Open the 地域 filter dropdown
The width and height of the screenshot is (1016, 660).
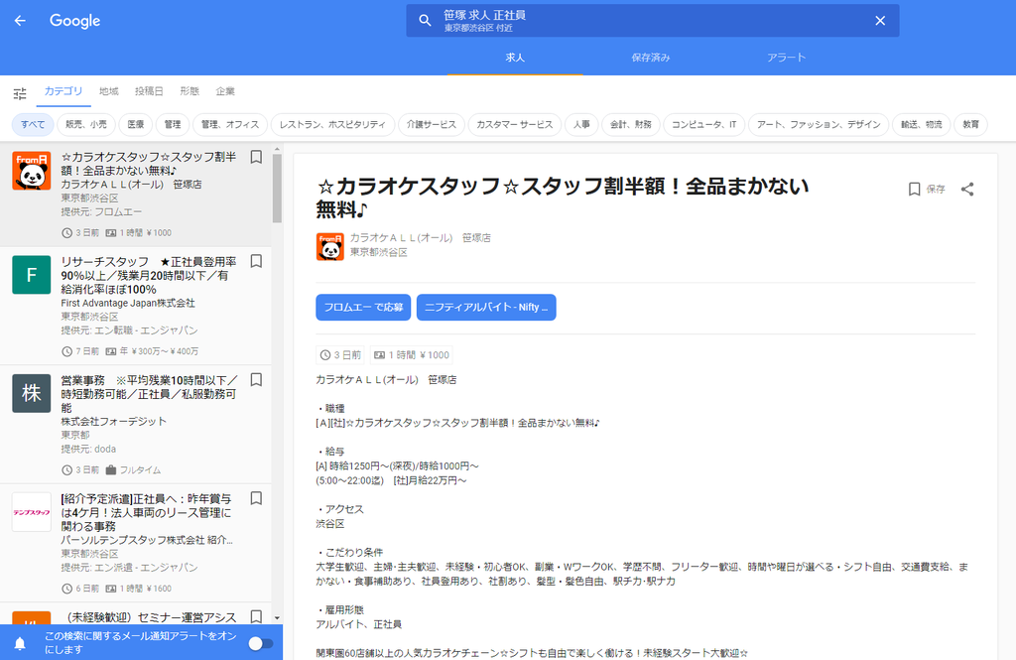(x=107, y=90)
